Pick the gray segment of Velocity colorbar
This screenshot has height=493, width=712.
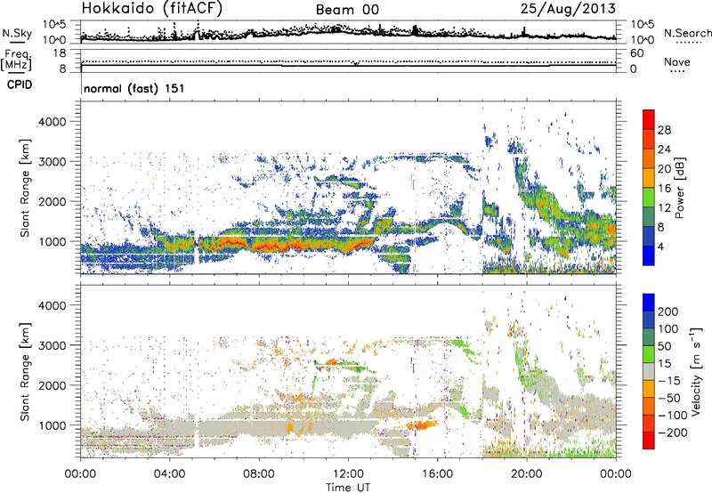tap(649, 372)
